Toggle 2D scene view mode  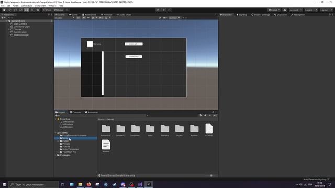(79, 18)
